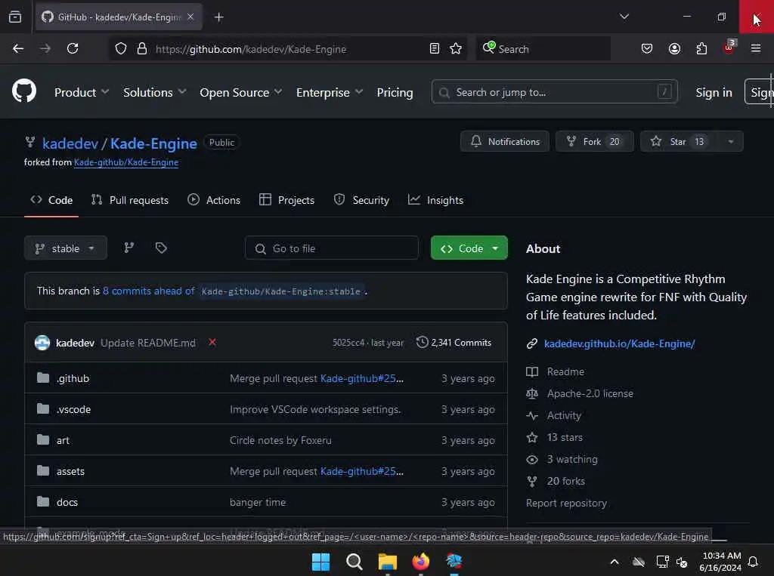Close the GitHub kadedev/Kade-Engine tab
Image resolution: width=774 pixels, height=576 pixels.
[x=190, y=17]
